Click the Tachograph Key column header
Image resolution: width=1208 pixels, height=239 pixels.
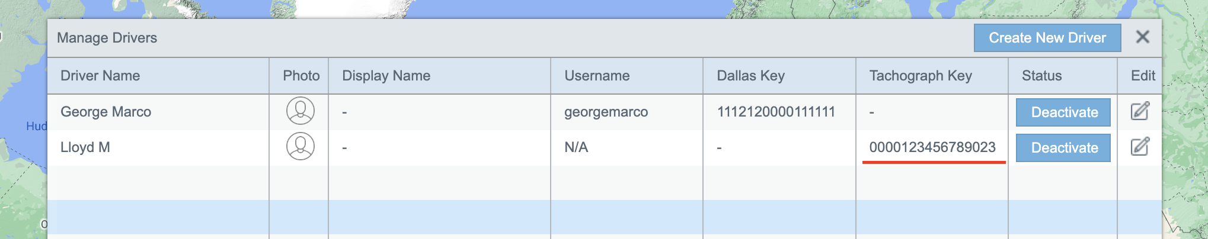[x=920, y=76]
